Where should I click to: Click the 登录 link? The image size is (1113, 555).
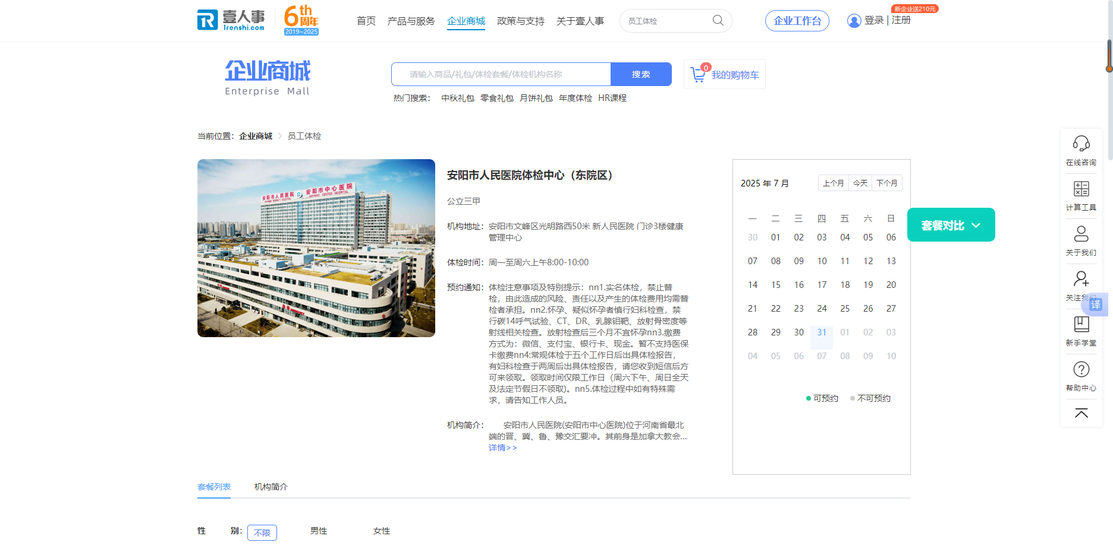coord(874,20)
